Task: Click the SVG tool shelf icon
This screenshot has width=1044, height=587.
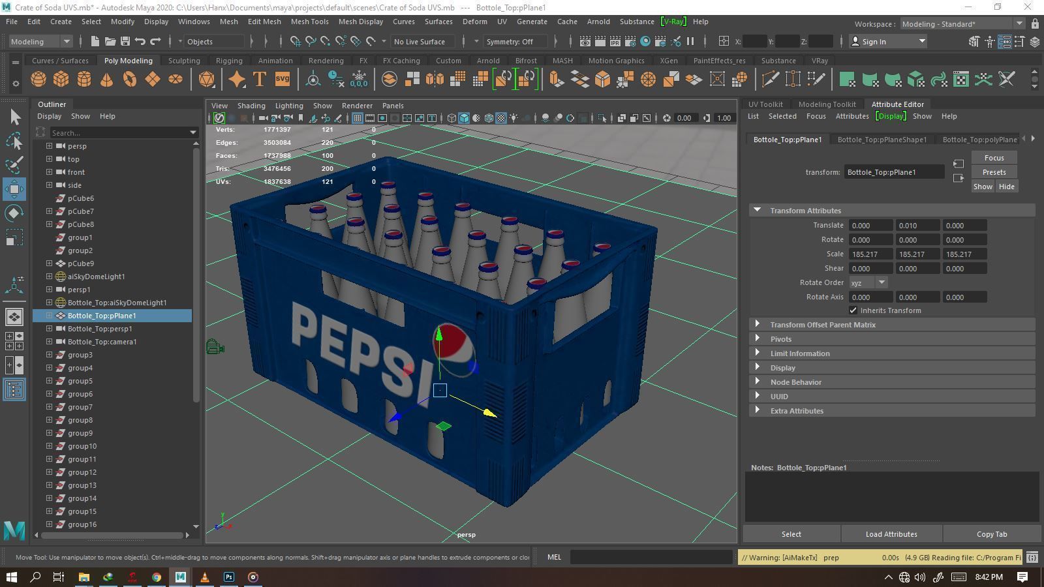Action: (282, 80)
